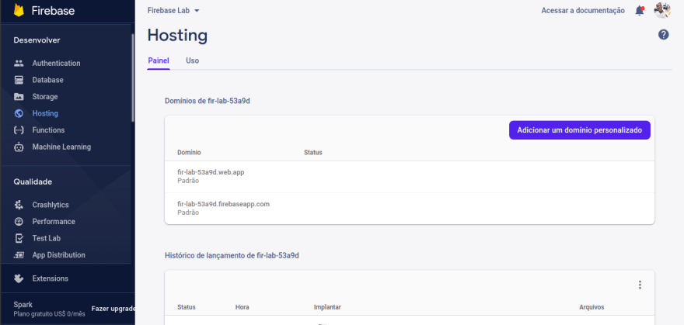The image size is (684, 325).
Task: Open the Storage folder icon
Action: pyautogui.click(x=19, y=97)
